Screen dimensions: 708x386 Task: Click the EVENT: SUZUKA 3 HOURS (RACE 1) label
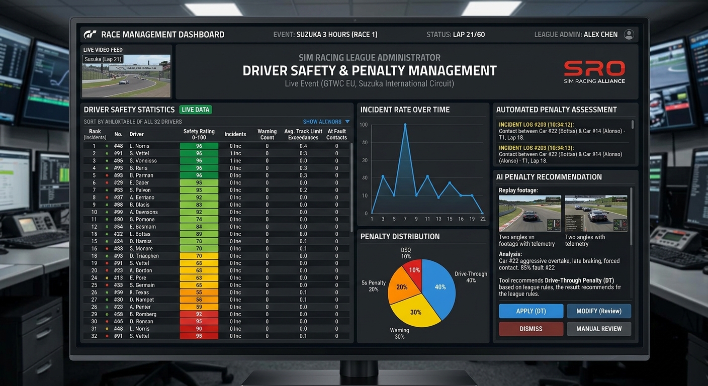pos(325,35)
